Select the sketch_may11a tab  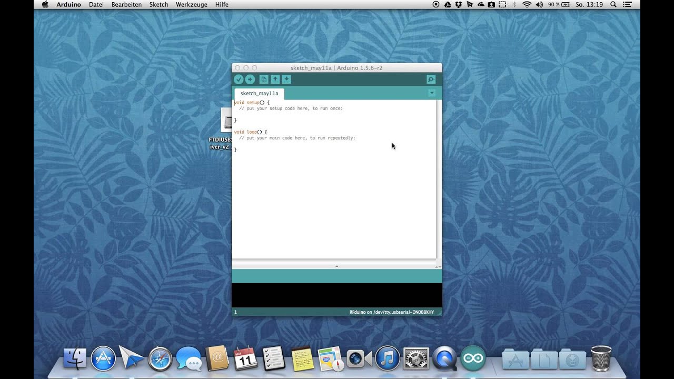[x=260, y=94]
